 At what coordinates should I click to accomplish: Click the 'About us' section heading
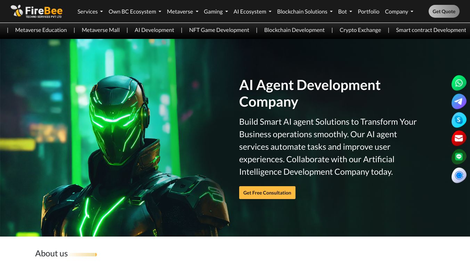click(51, 254)
